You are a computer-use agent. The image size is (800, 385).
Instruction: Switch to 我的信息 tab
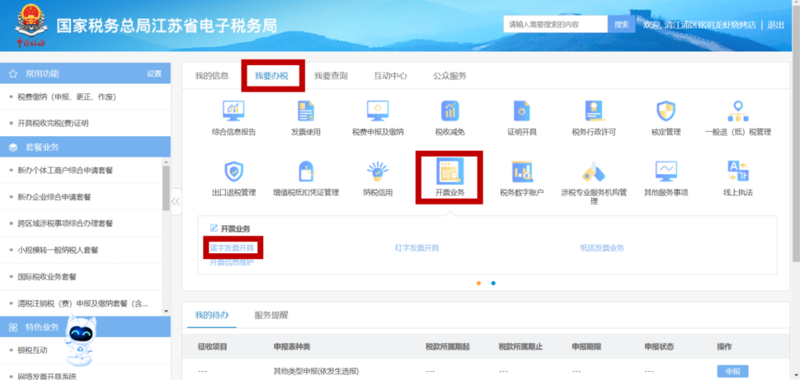[212, 76]
